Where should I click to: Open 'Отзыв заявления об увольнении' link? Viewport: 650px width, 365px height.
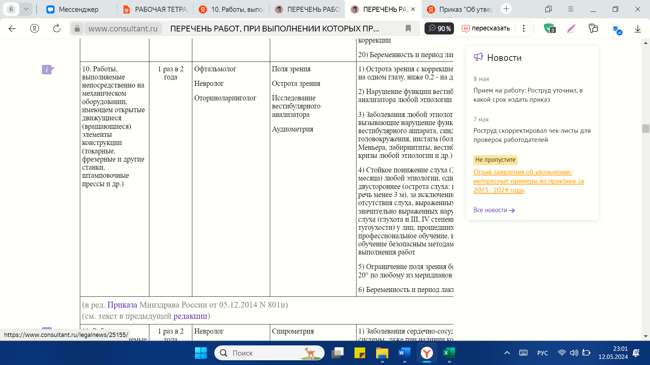pos(528,181)
